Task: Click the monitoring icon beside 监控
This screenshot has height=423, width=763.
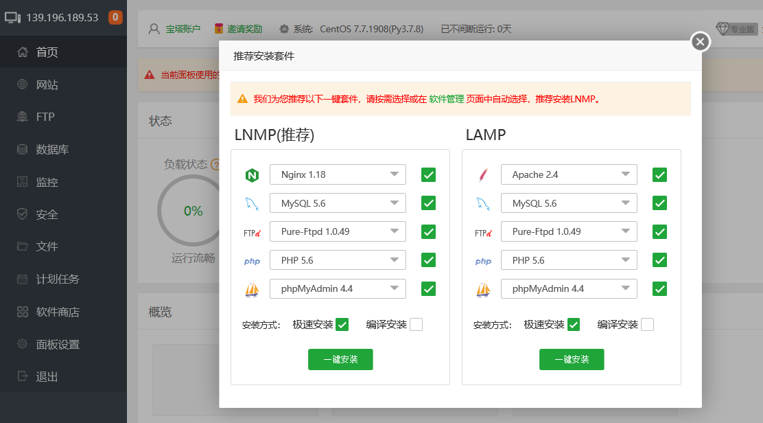Action: [23, 181]
